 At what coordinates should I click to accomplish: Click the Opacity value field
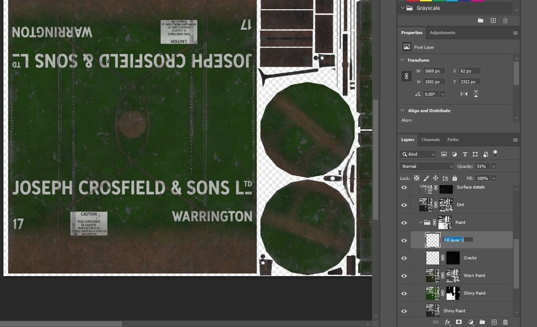[482, 166]
